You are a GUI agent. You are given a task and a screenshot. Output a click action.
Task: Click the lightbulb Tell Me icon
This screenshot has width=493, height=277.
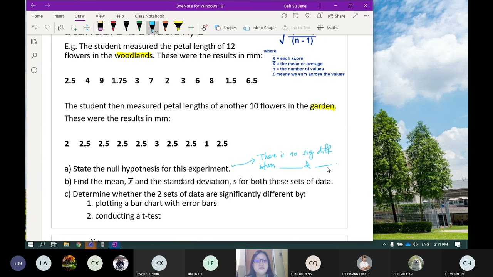point(307,16)
